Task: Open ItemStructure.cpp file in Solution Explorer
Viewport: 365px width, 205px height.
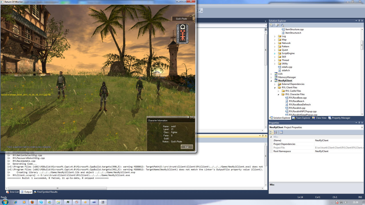Action: [x=294, y=29]
